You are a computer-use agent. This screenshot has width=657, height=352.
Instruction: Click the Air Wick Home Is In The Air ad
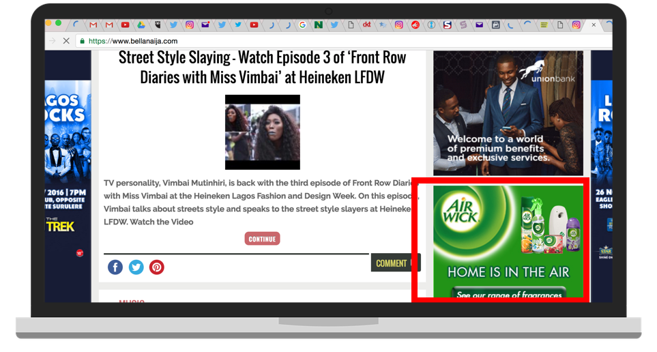tap(508, 241)
